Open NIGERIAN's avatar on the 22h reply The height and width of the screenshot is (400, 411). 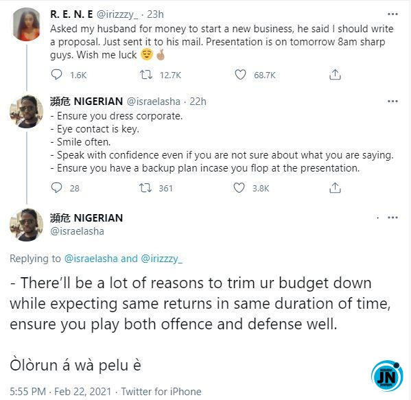pyautogui.click(x=27, y=112)
